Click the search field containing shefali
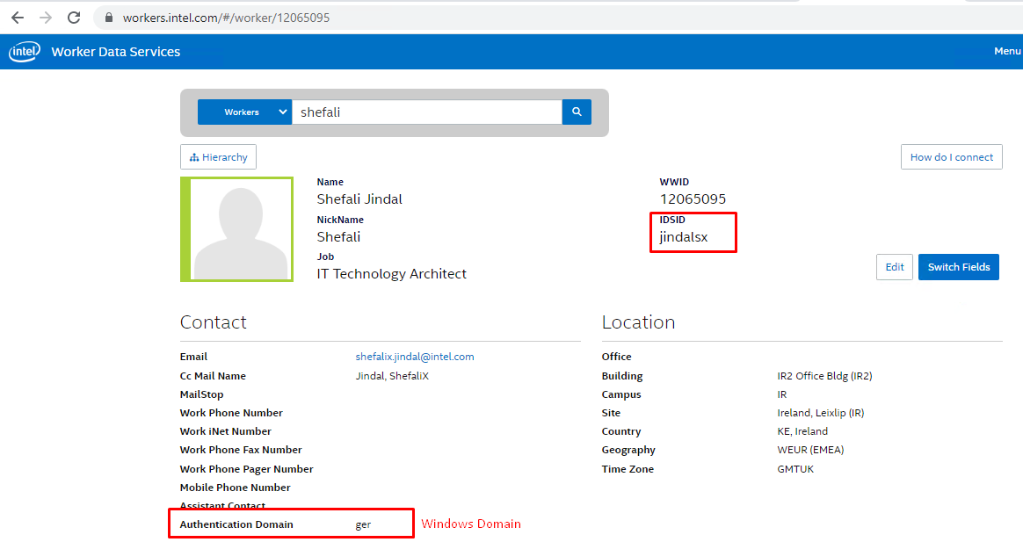The width and height of the screenshot is (1023, 542). pyautogui.click(x=426, y=112)
